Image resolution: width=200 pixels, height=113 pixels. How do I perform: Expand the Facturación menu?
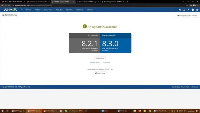[49, 10]
